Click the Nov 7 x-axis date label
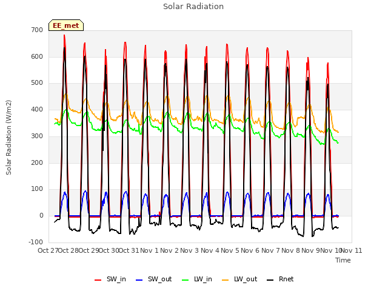The height and width of the screenshot is (291, 388). 270,250
